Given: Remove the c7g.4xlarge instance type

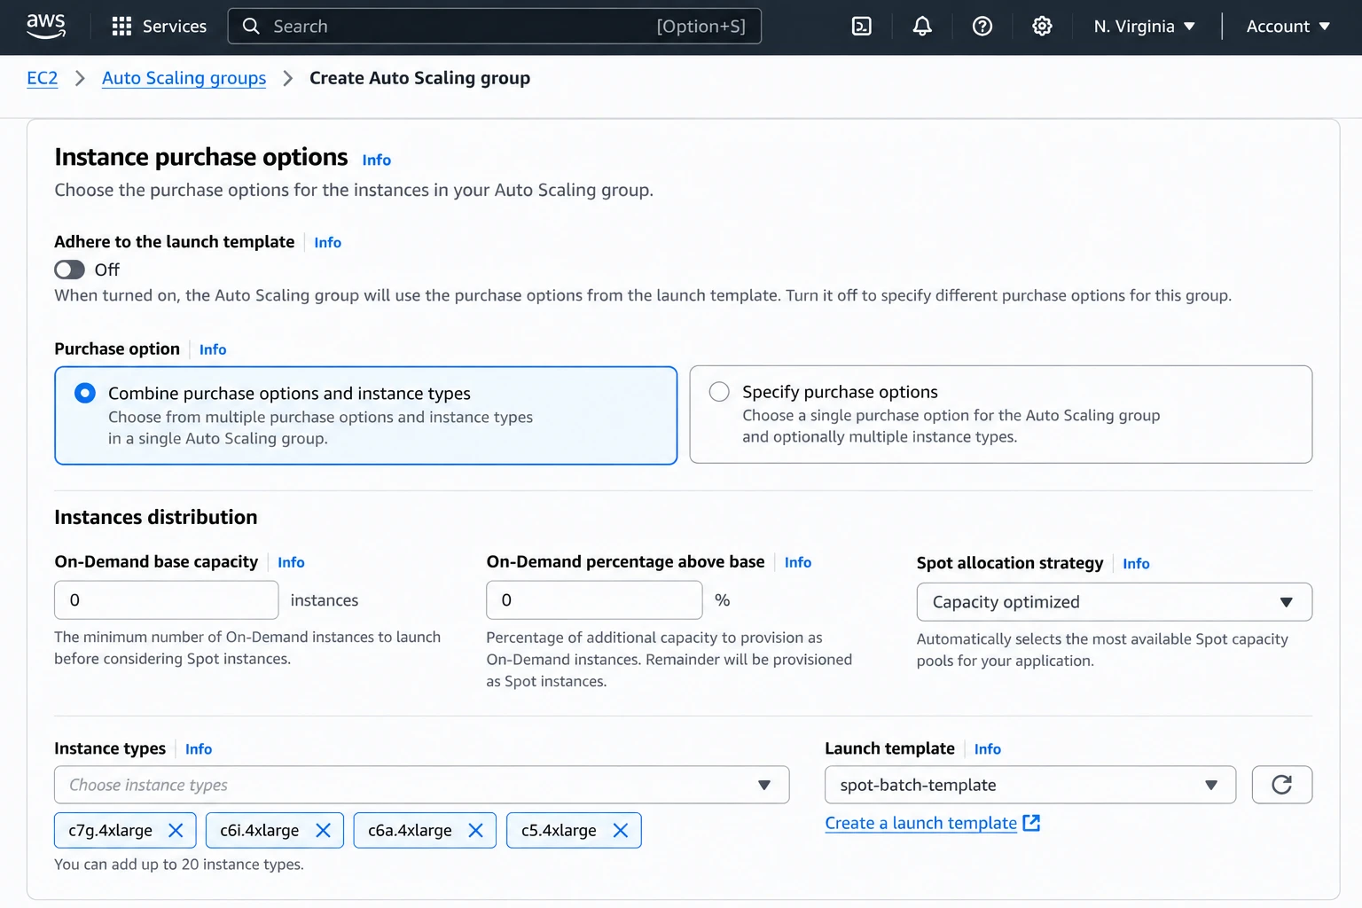Looking at the screenshot, I should (x=176, y=830).
